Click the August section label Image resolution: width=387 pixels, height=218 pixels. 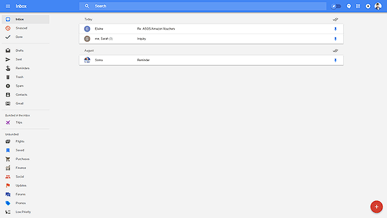click(x=89, y=51)
